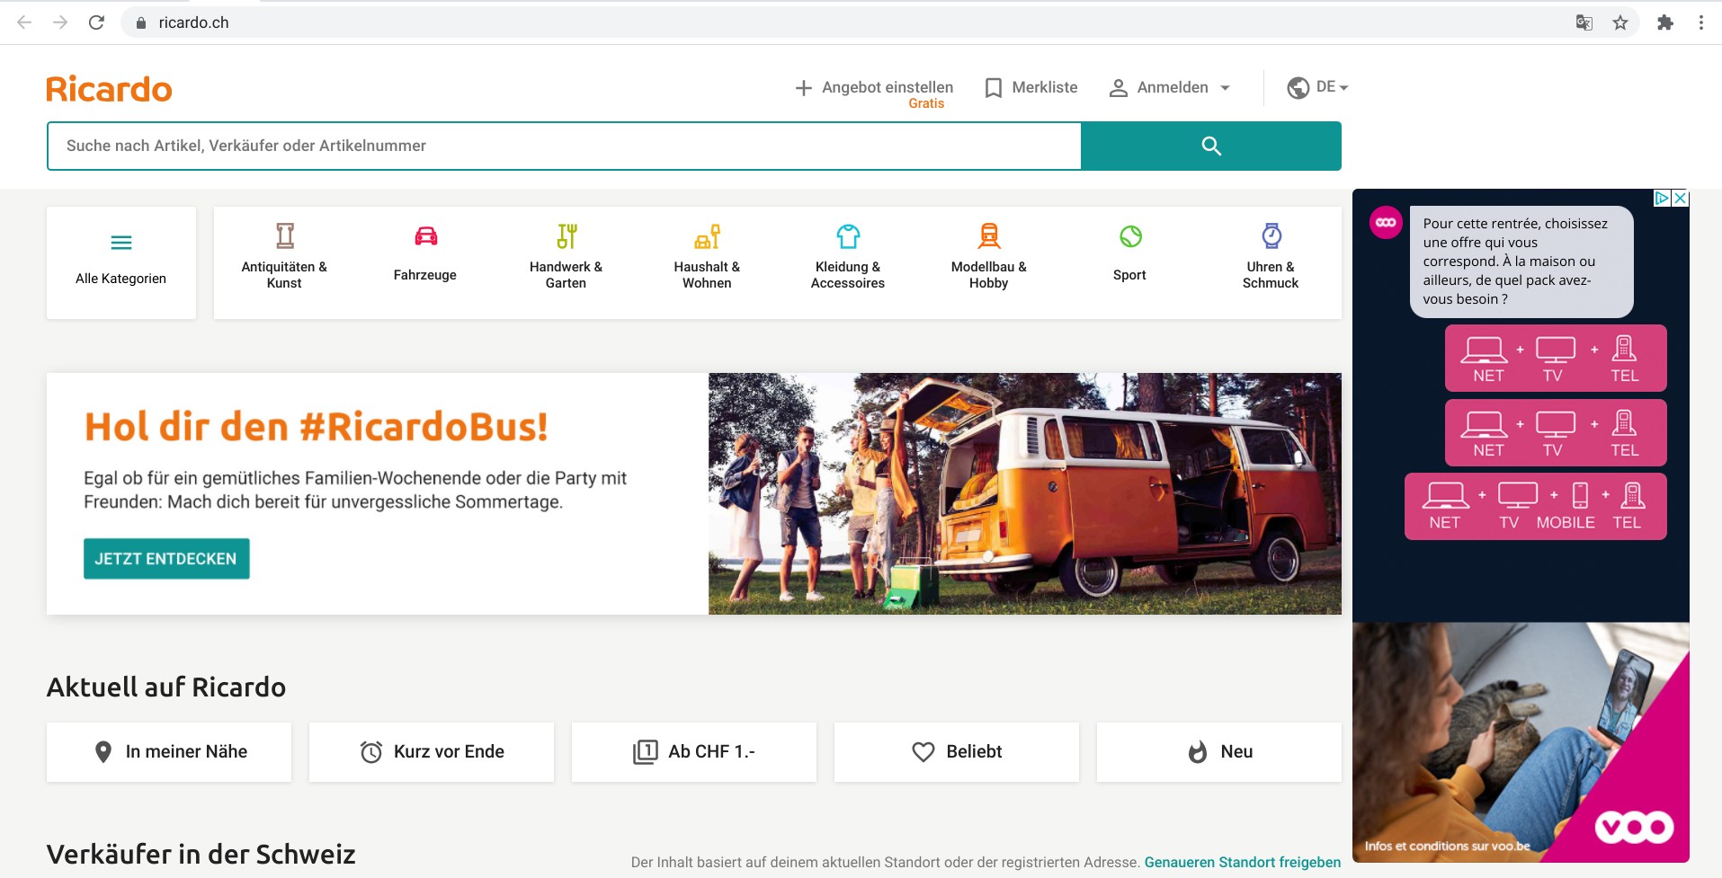Close the VOO advertisement
The image size is (1722, 878).
[1680, 199]
